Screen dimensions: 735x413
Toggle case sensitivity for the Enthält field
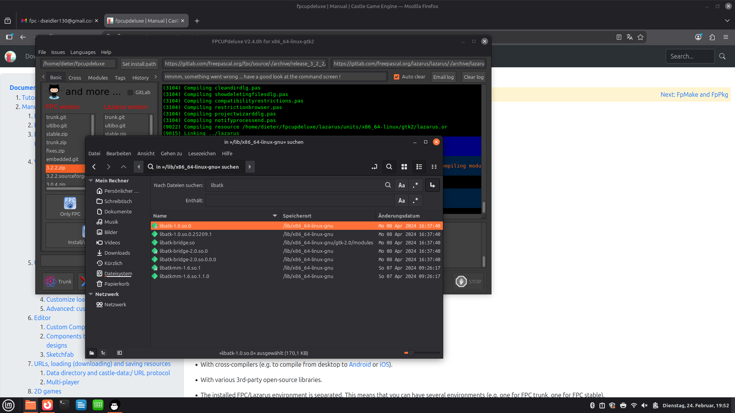(402, 200)
